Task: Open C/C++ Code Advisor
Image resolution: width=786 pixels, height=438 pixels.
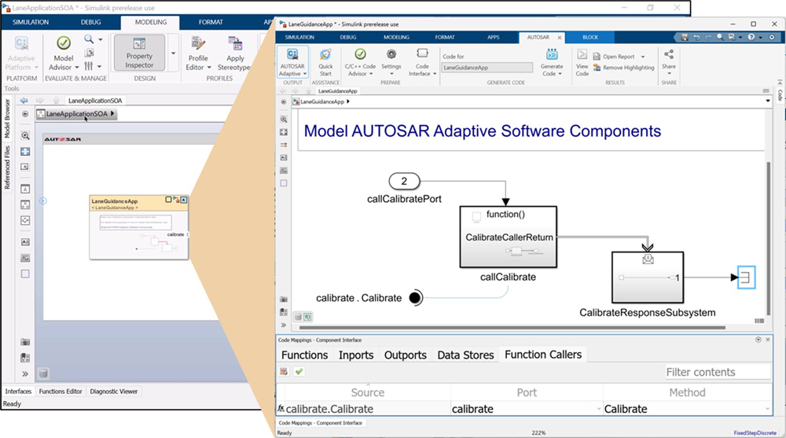Action: (x=360, y=62)
